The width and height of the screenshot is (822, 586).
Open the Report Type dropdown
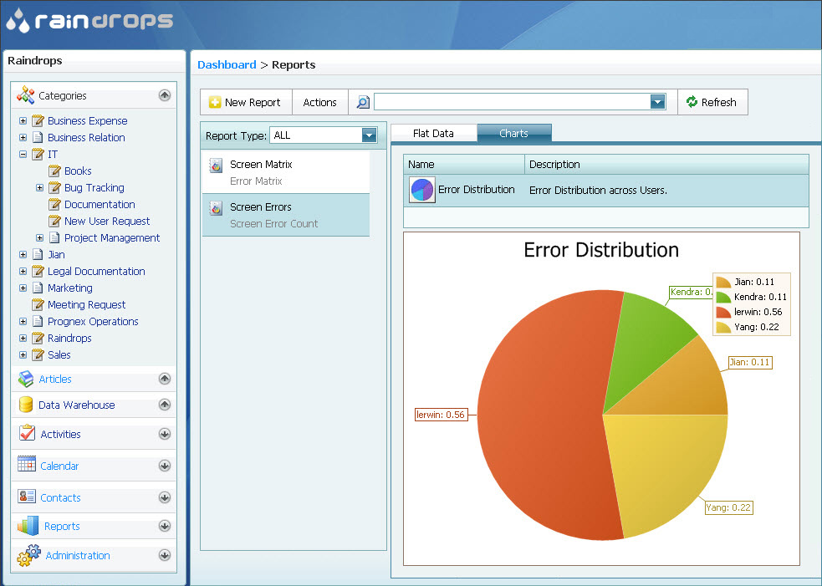369,135
